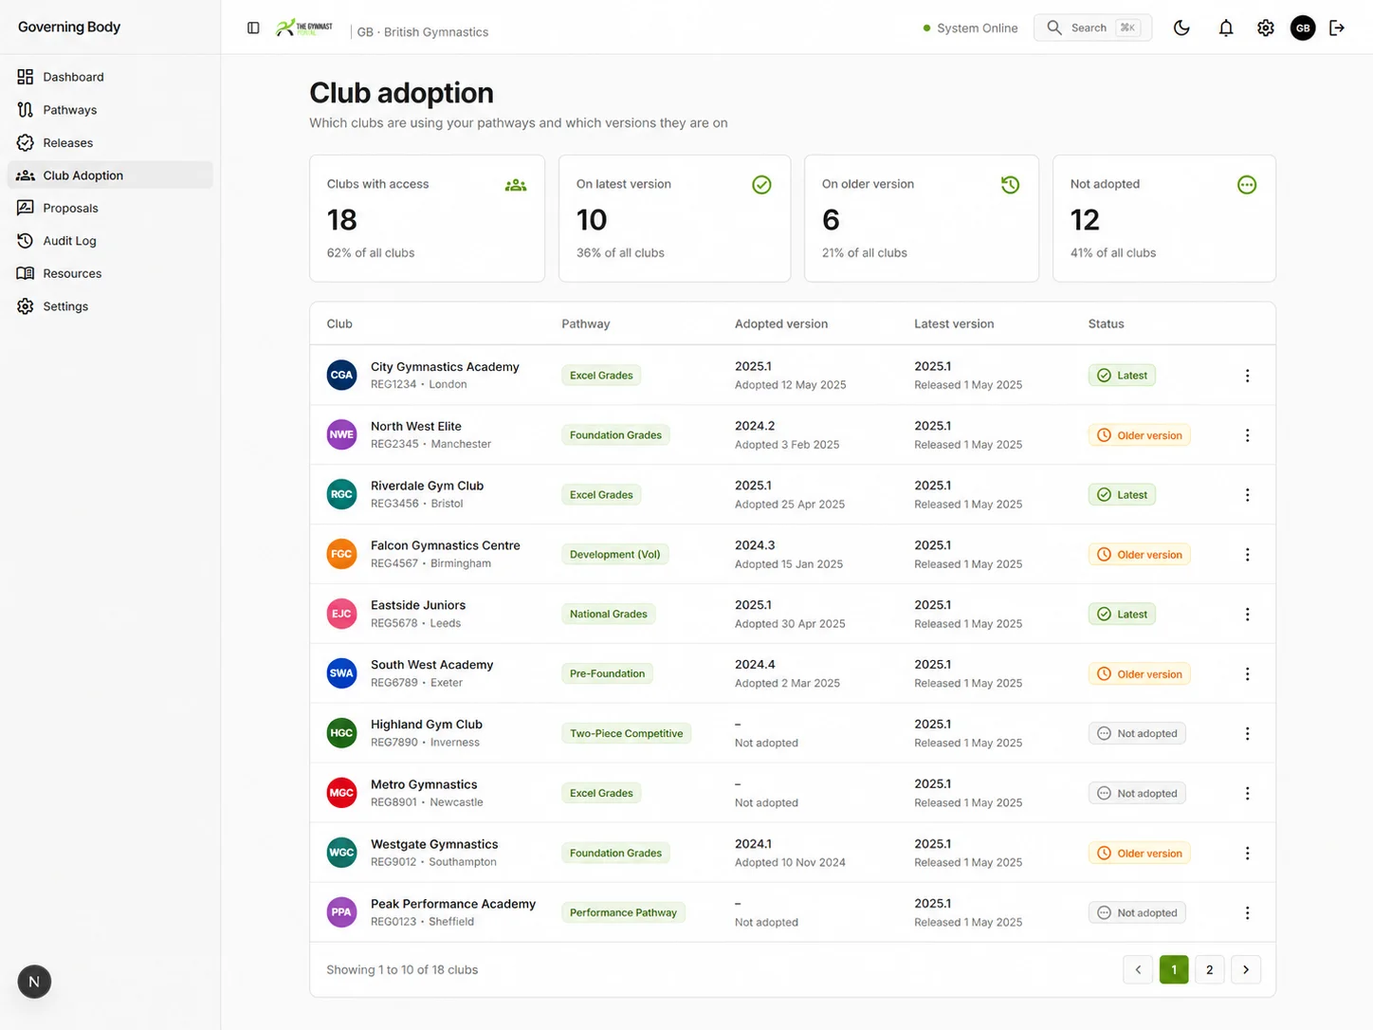This screenshot has width=1373, height=1030.
Task: Open row menu for South West Academy
Action: [x=1247, y=674]
